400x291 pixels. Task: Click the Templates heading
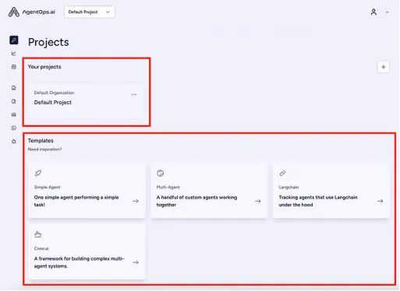(41, 141)
